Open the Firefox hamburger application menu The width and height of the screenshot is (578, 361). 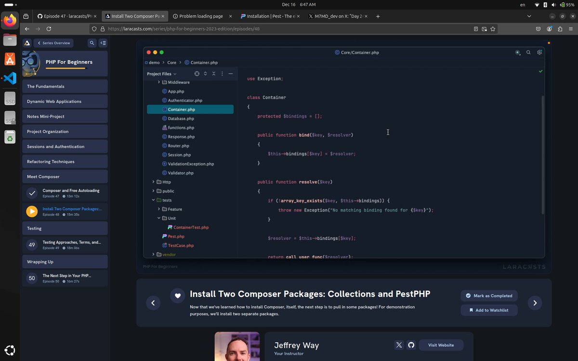click(x=571, y=29)
